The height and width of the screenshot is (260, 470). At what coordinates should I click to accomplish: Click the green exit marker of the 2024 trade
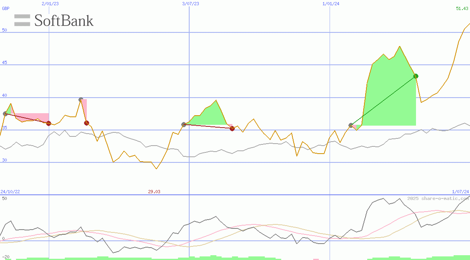point(416,76)
